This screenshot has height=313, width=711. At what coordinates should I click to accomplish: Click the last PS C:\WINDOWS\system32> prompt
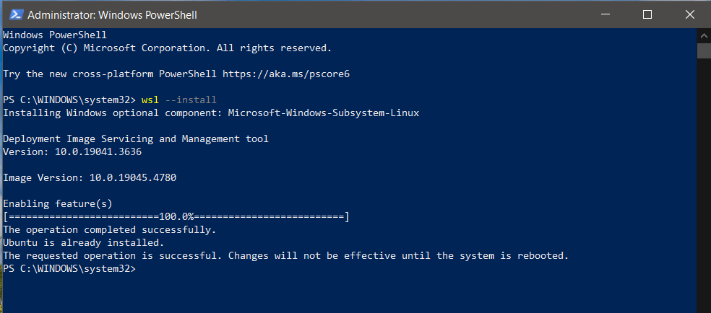pyautogui.click(x=69, y=269)
